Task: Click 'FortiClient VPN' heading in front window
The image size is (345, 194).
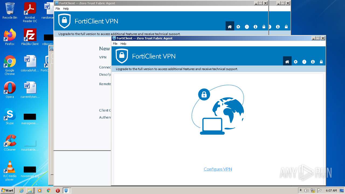Action: pyautogui.click(x=154, y=56)
